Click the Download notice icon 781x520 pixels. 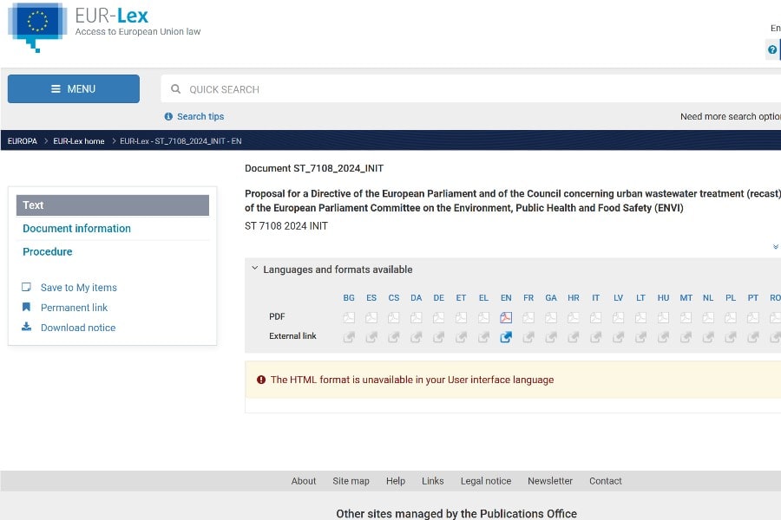click(27, 328)
